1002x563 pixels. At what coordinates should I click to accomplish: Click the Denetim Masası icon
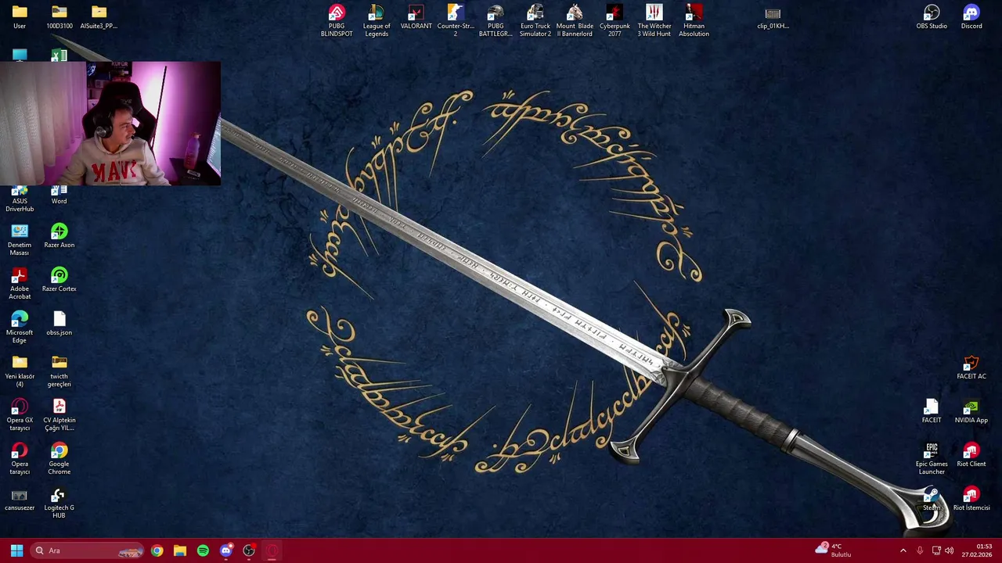[20, 239]
